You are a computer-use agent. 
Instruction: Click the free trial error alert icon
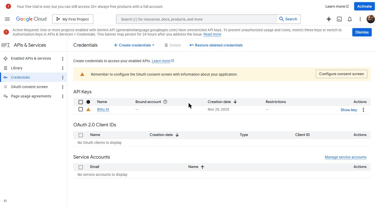click(x=8, y=6)
